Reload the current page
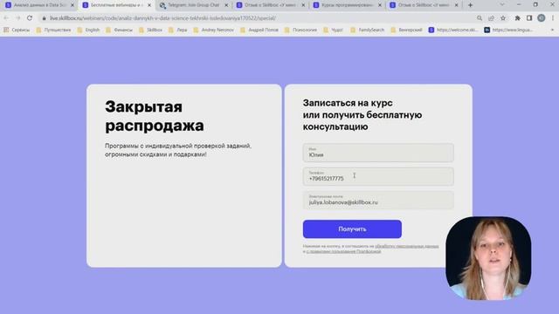 point(30,17)
